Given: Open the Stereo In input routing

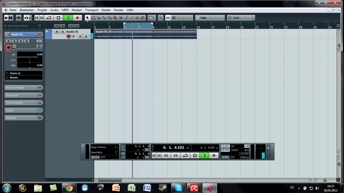Looking at the screenshot, I should click(24, 73).
